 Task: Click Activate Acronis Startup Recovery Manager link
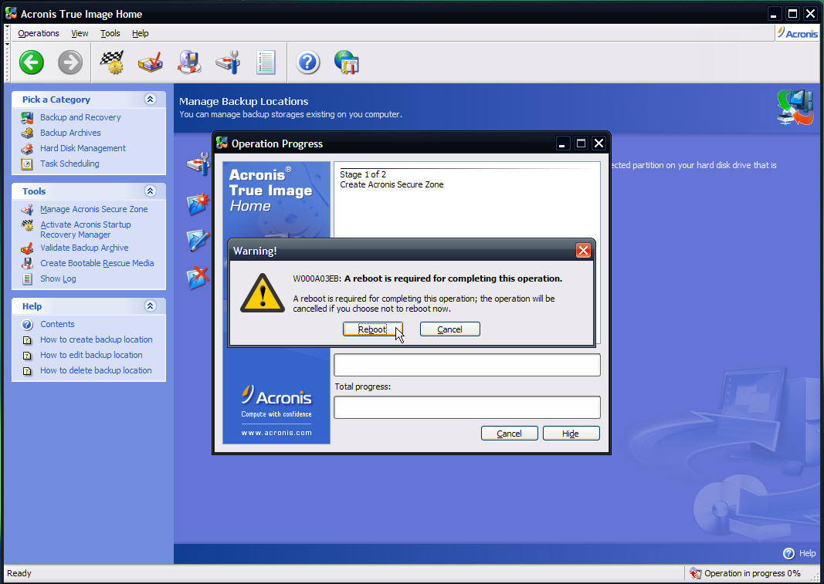pos(86,229)
